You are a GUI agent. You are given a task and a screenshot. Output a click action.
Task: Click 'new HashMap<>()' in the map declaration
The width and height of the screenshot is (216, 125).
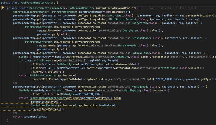(x=117, y=12)
